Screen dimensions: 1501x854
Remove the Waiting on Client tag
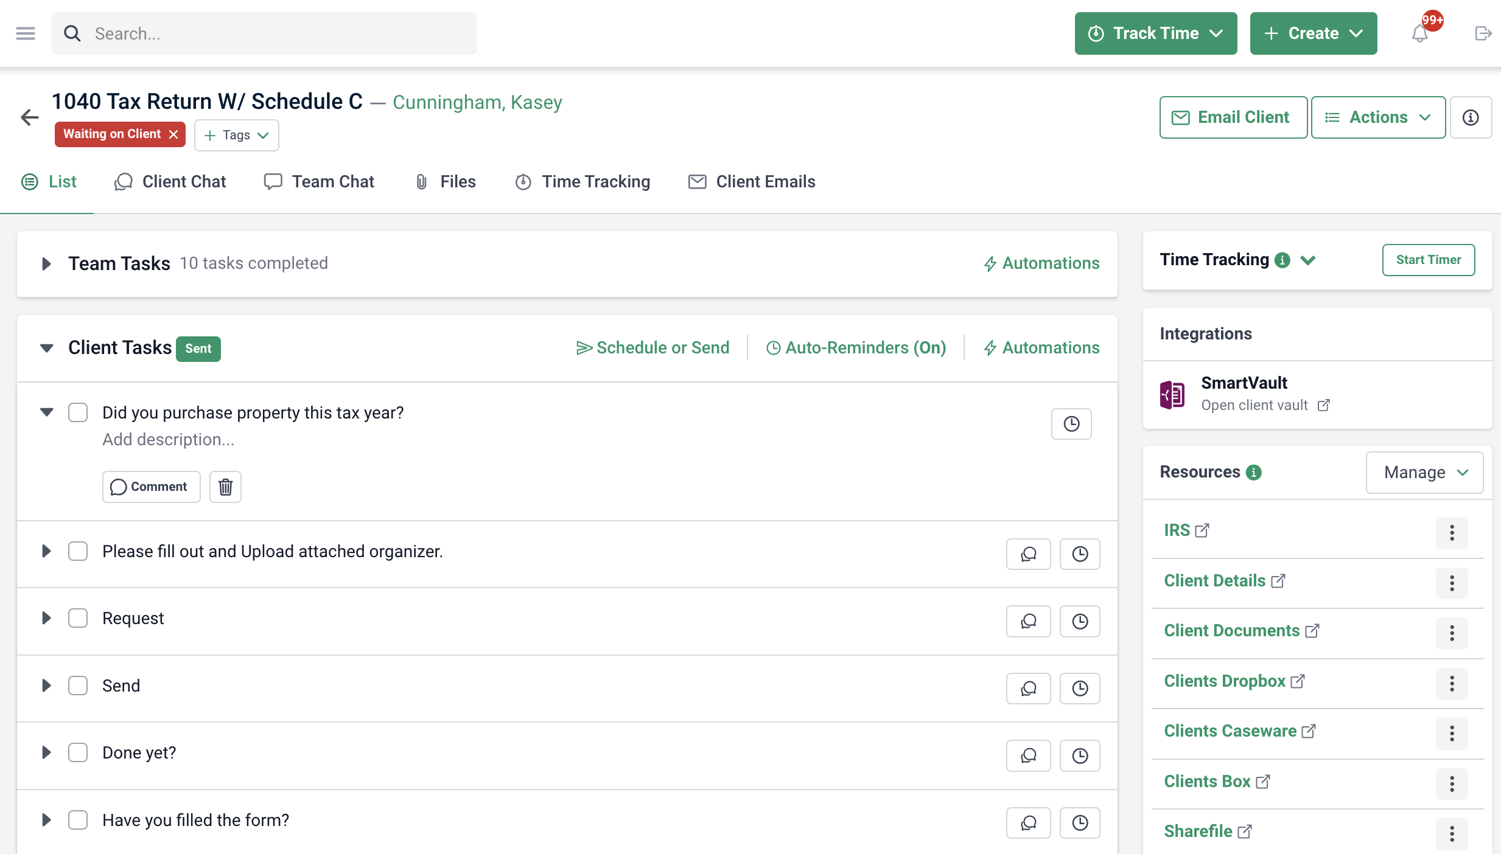173,134
